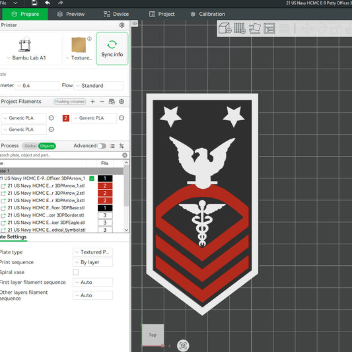This screenshot has height=352, width=352.
Task: Edit filament 2 Generic PLA icon
Action: point(122,118)
